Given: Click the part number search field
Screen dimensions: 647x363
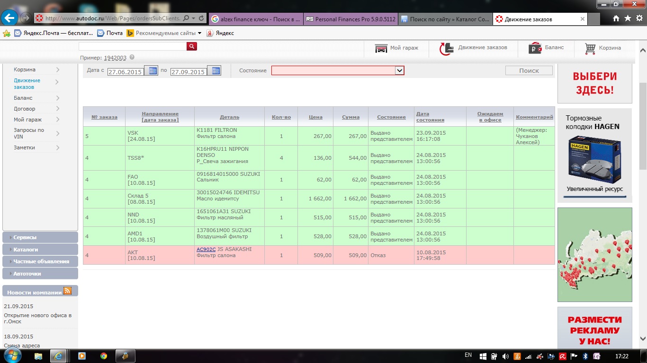Looking at the screenshot, I should point(133,46).
